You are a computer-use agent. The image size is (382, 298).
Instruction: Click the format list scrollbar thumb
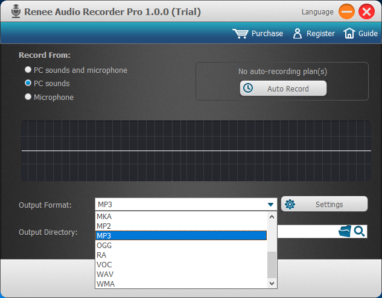(272, 263)
